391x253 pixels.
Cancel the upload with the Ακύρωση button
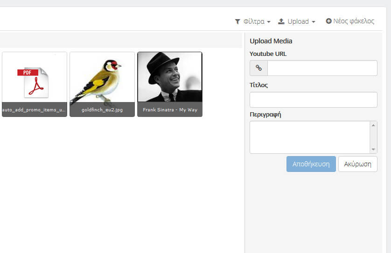click(357, 164)
